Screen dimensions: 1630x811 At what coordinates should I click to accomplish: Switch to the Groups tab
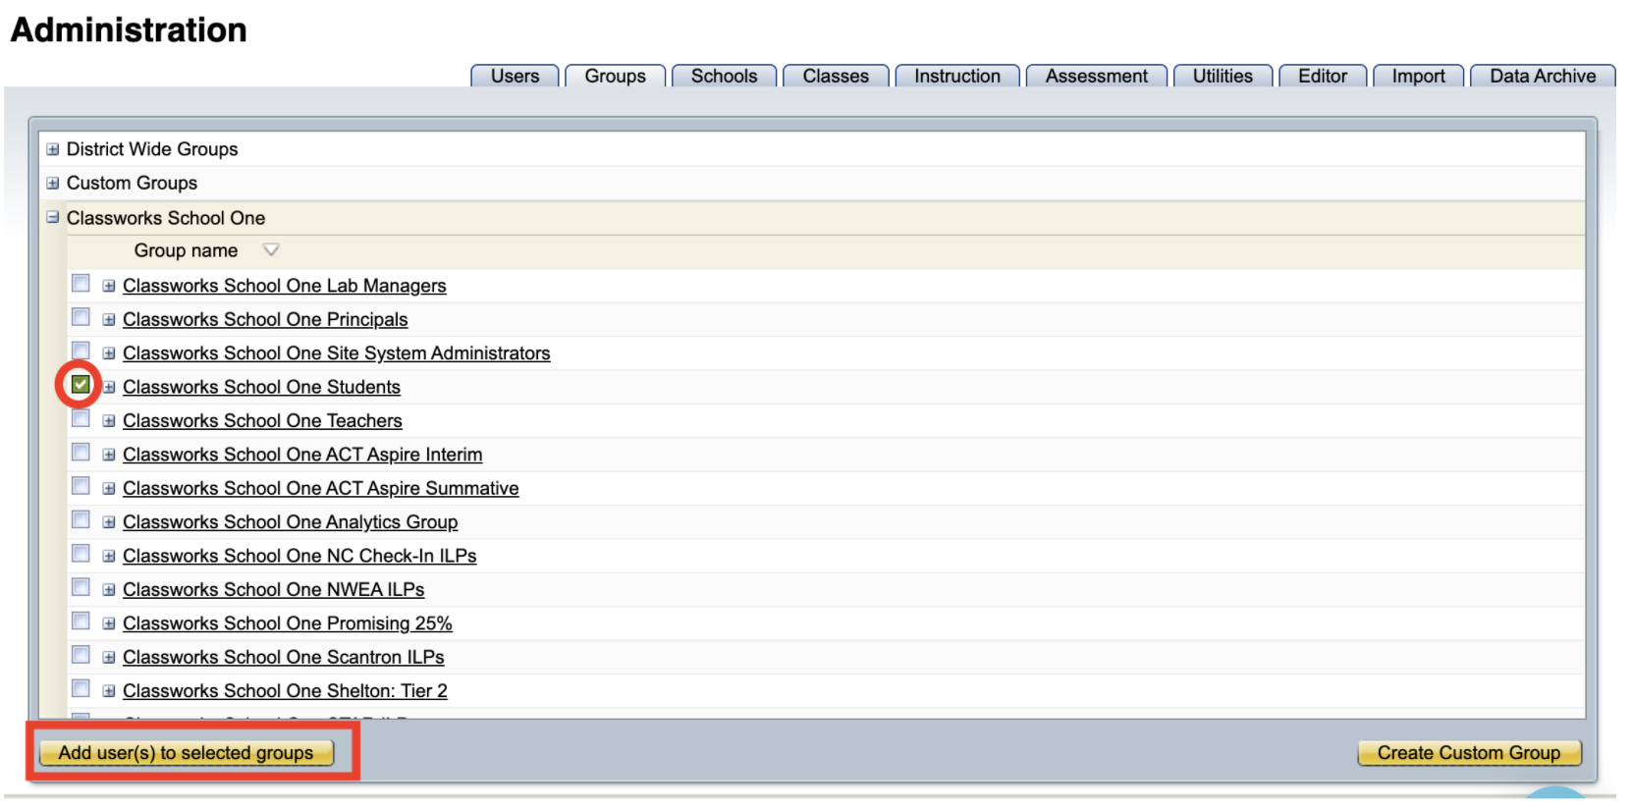(x=615, y=76)
